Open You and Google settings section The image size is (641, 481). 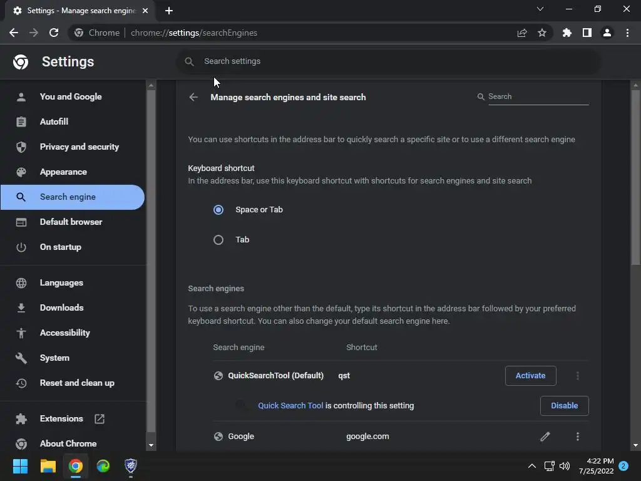click(x=73, y=97)
